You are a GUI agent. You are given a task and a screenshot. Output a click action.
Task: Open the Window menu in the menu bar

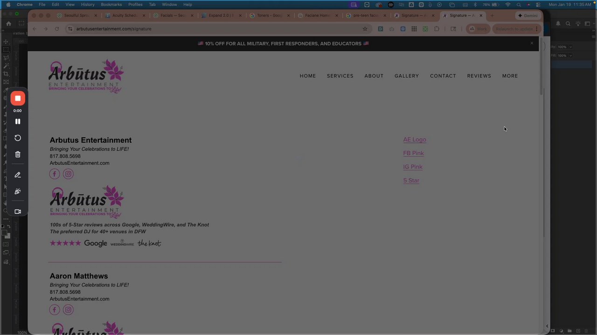tap(169, 4)
